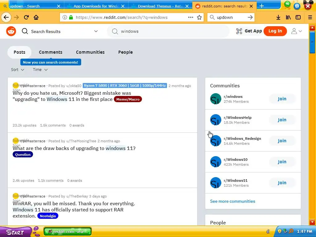Click the page scrollbar down arrow
This screenshot has width=316, height=237.
pos(312,222)
